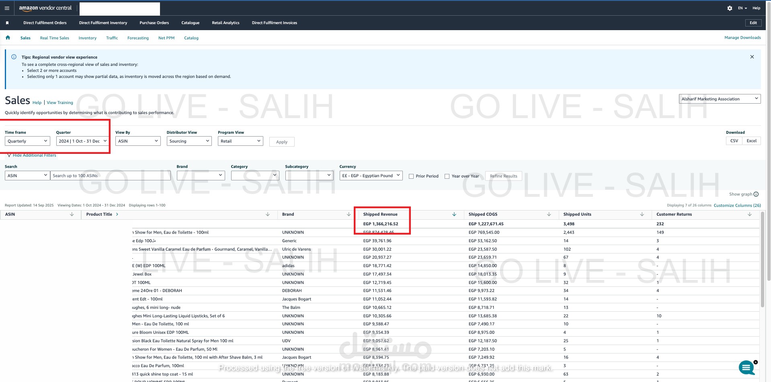Click the filter icon beside Hide Additional Filters
The image size is (771, 382).
(9, 155)
